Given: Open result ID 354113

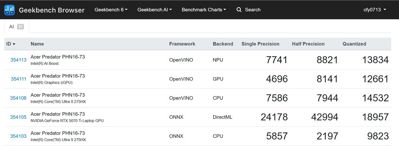Looking at the screenshot, I should (x=18, y=60).
